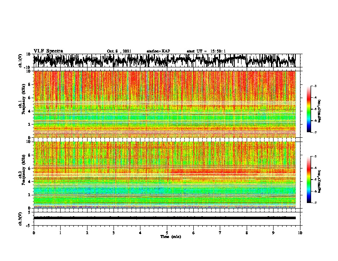Click the "ch.1(V)" axis label
This screenshot has width=338, height=261.
coord(20,61)
